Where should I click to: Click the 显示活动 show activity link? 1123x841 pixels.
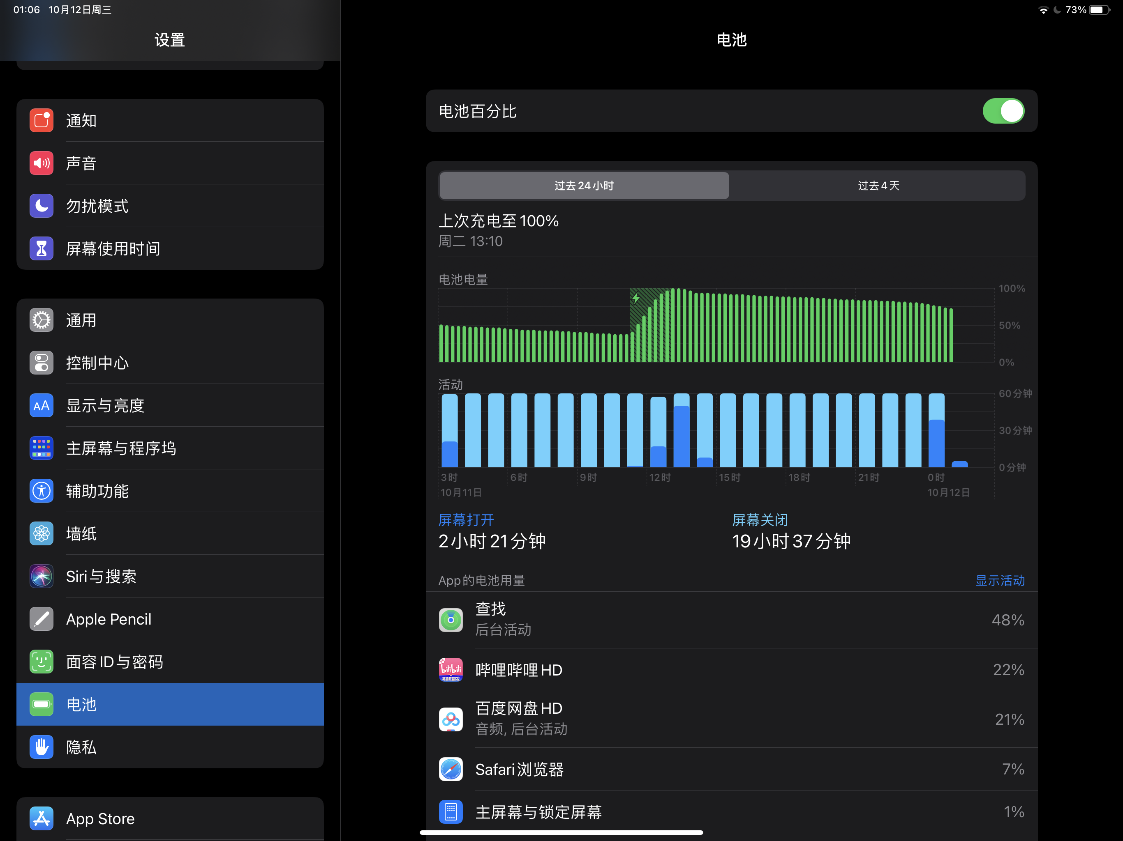[1000, 580]
